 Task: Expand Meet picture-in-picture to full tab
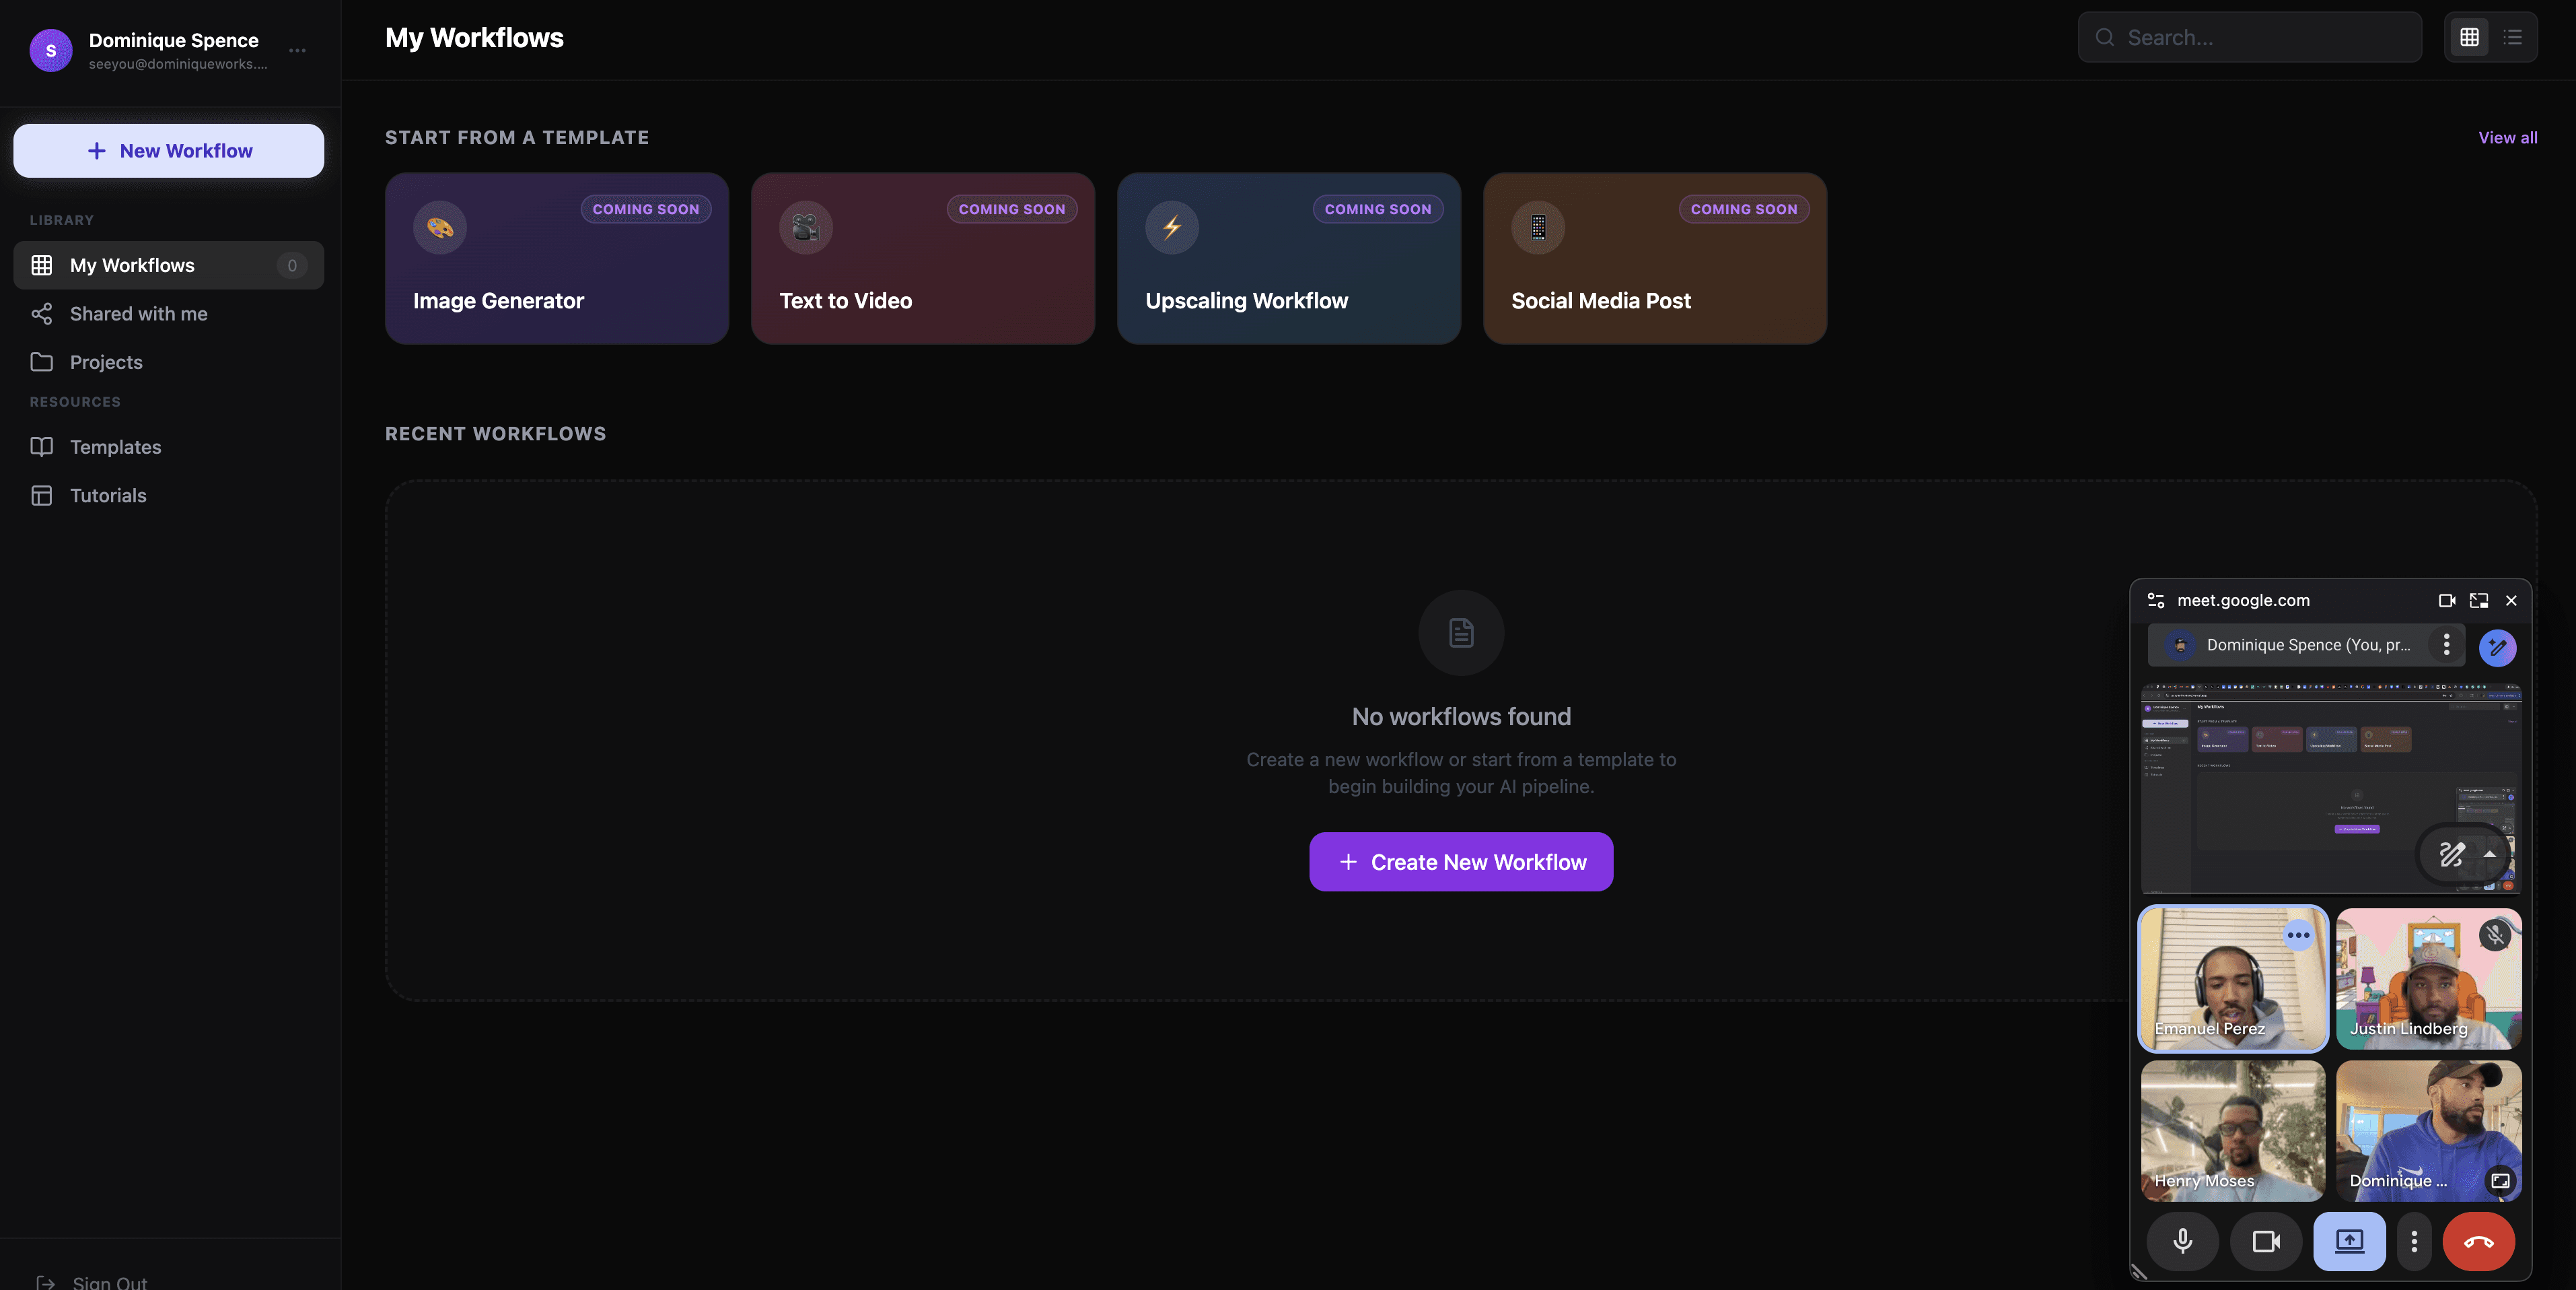click(x=2478, y=601)
